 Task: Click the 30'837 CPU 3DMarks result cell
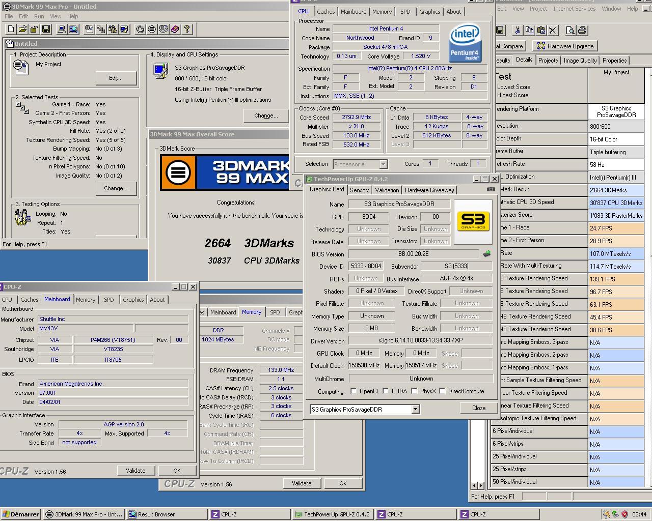click(x=616, y=202)
